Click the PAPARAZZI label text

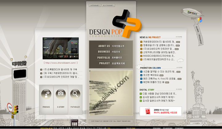(x=75, y=107)
